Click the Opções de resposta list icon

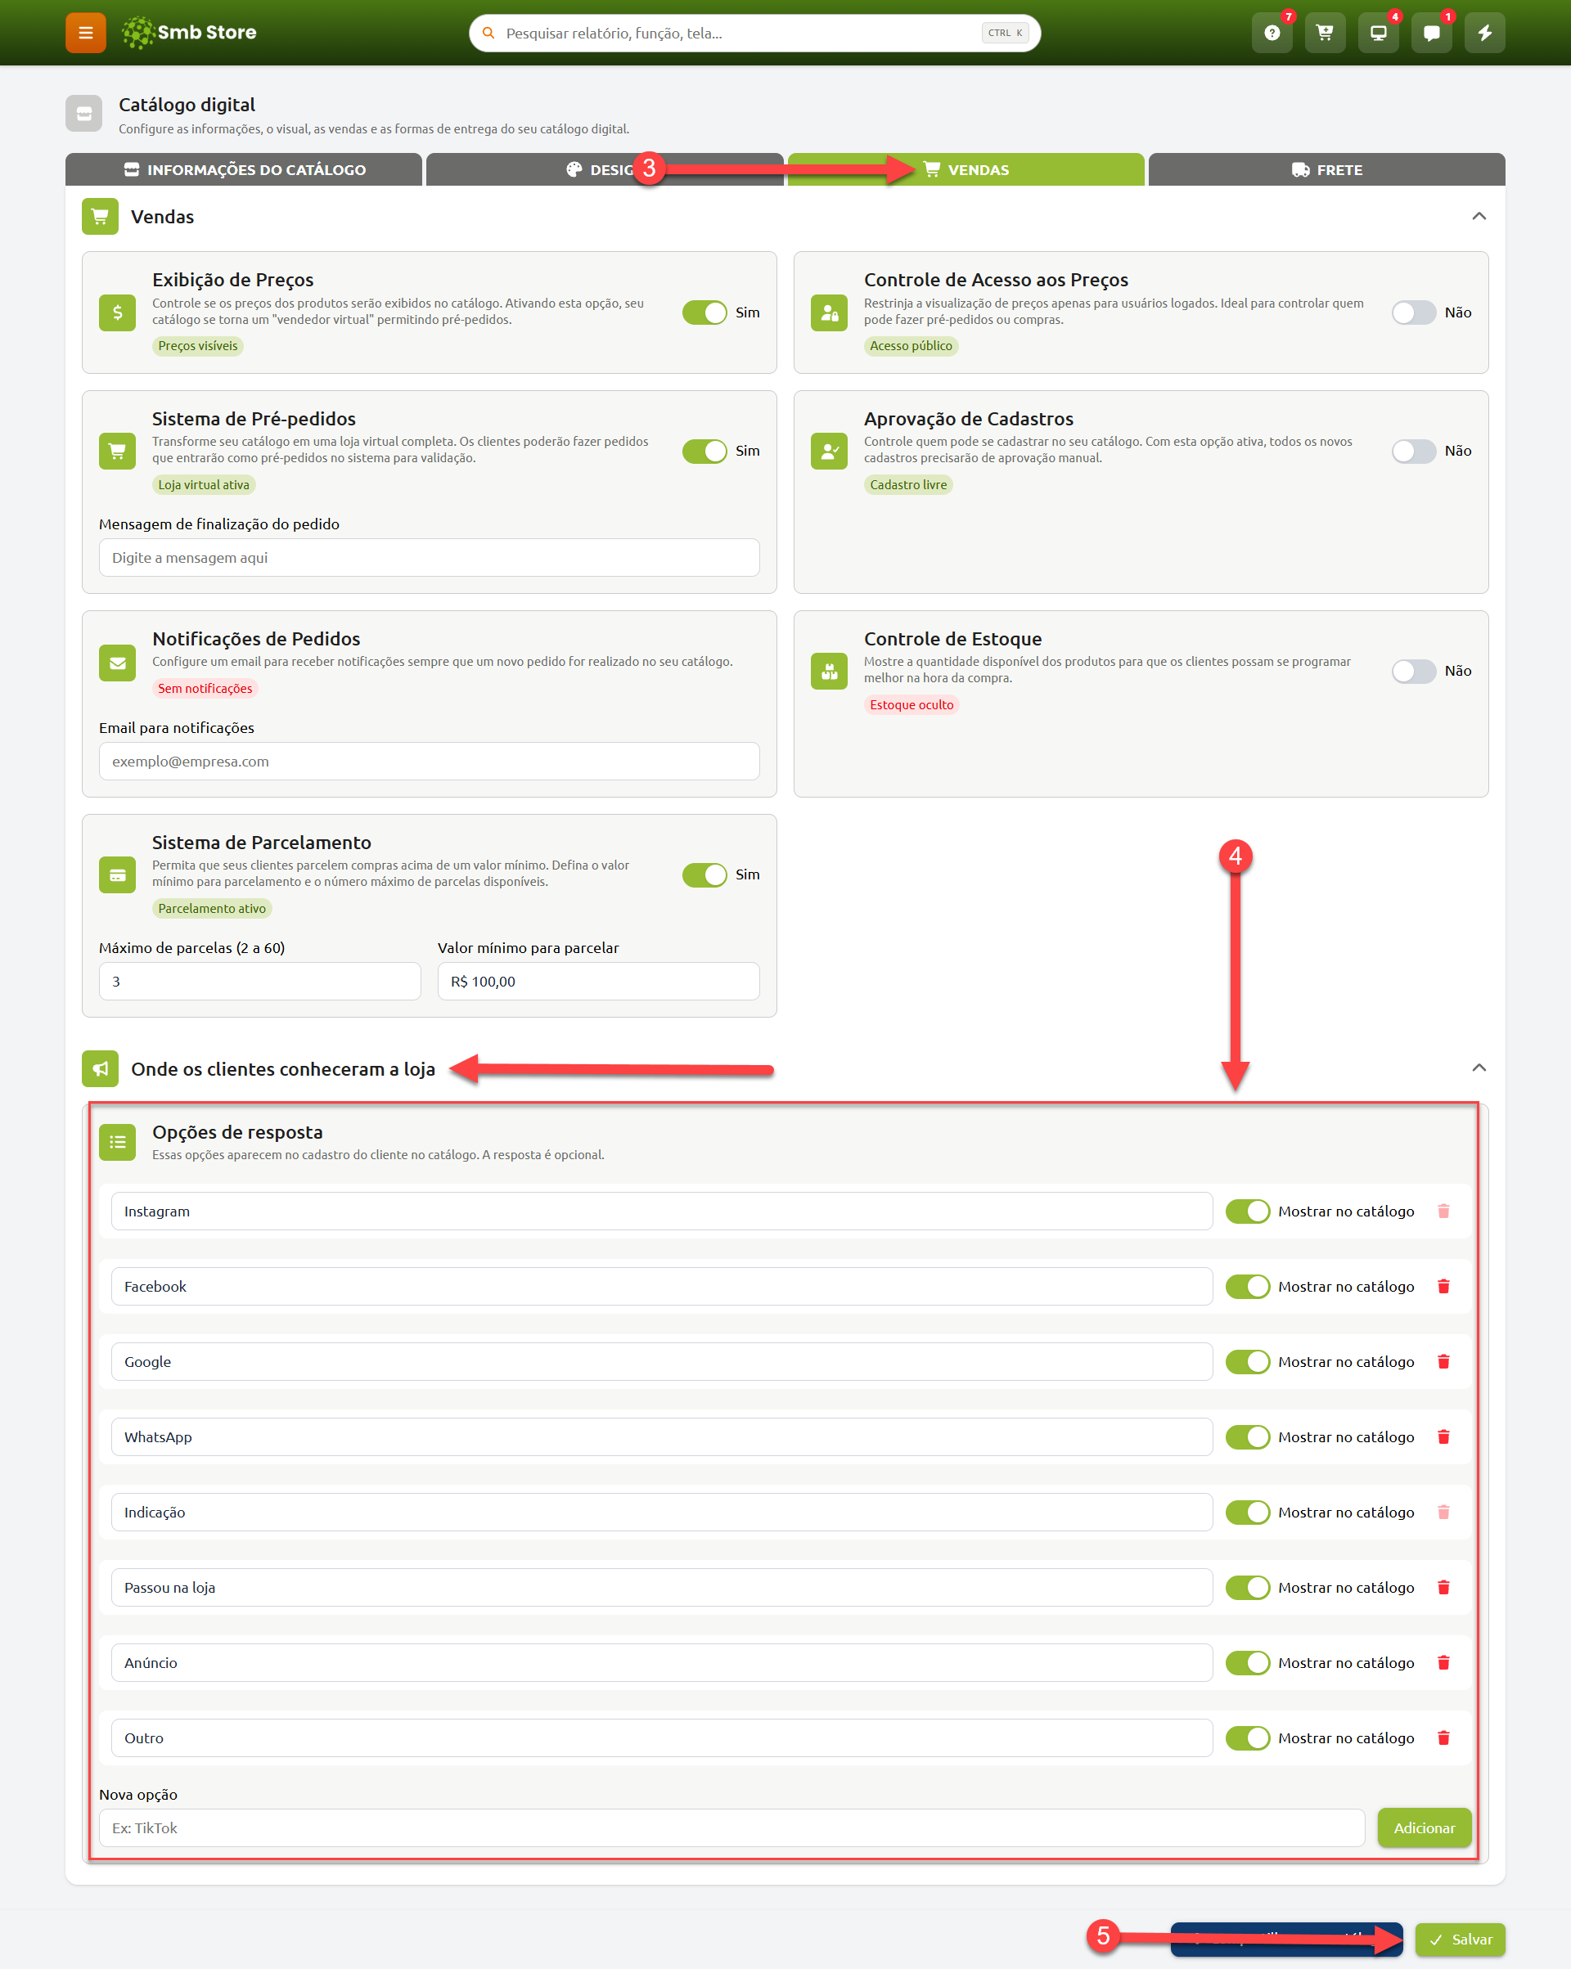[x=117, y=1143]
